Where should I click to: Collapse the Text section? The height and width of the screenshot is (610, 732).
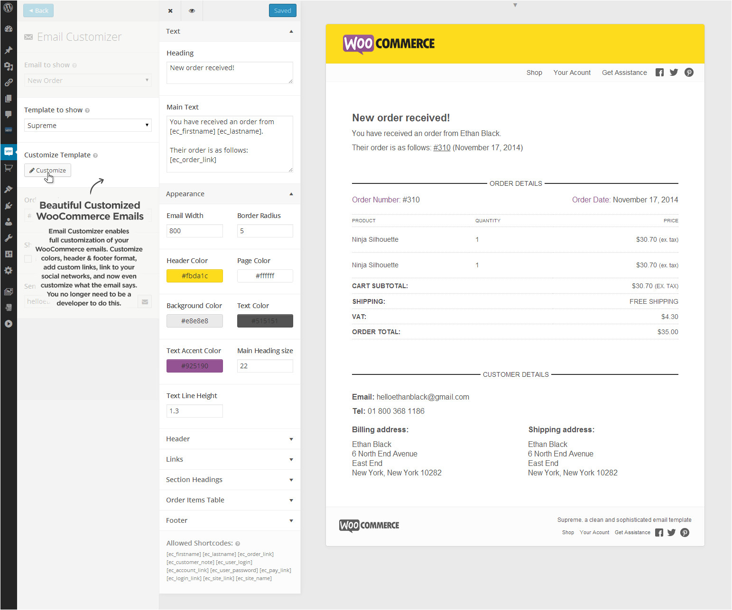[291, 31]
